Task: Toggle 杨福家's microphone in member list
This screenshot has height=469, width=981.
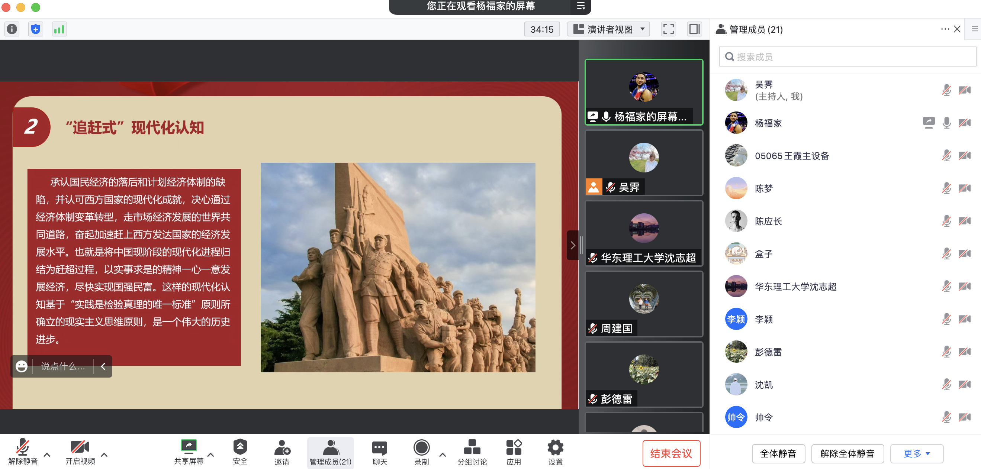Action: (946, 123)
